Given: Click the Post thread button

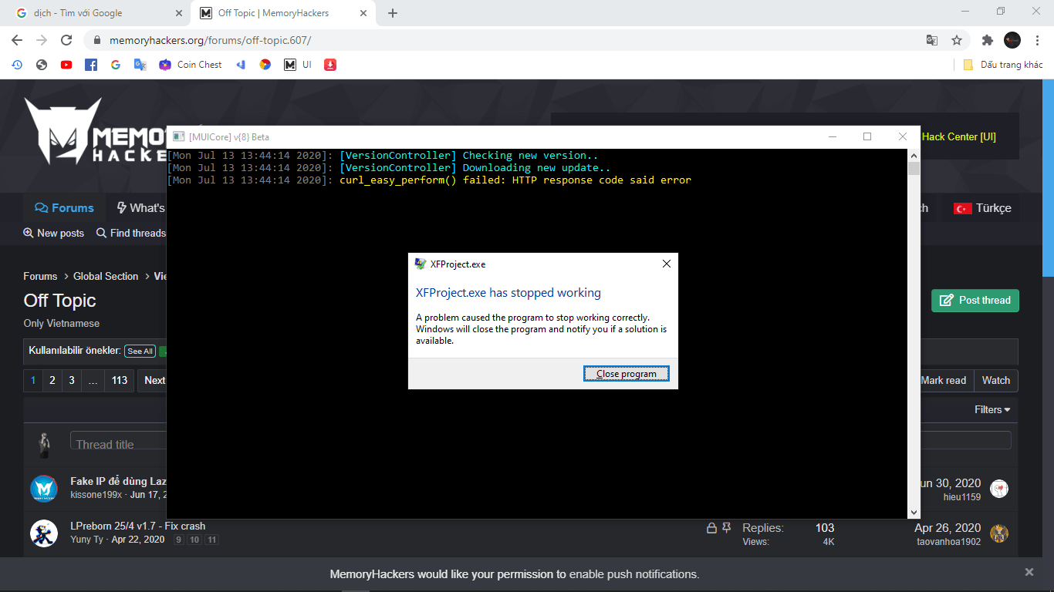Looking at the screenshot, I should click(x=975, y=301).
